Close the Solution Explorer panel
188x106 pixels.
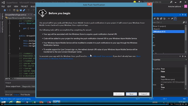click(185, 15)
